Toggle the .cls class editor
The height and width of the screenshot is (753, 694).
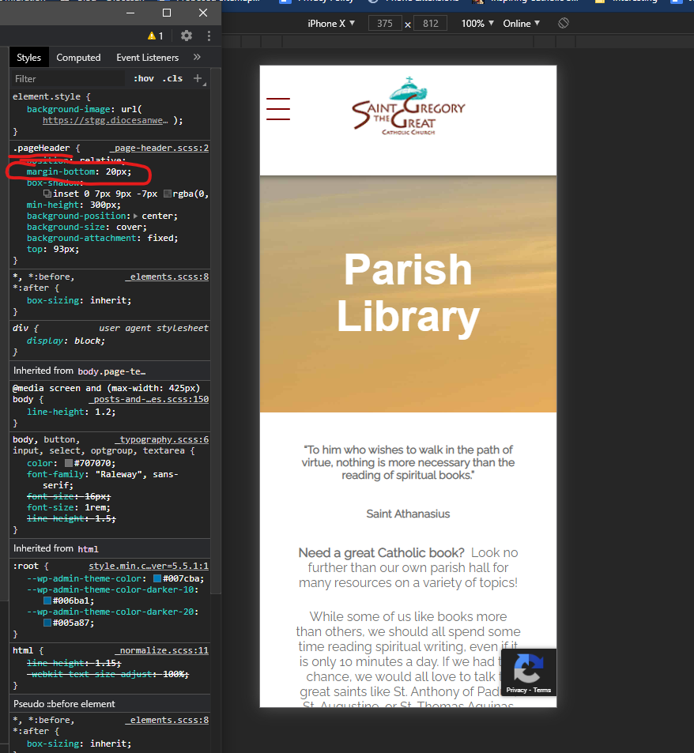click(172, 78)
